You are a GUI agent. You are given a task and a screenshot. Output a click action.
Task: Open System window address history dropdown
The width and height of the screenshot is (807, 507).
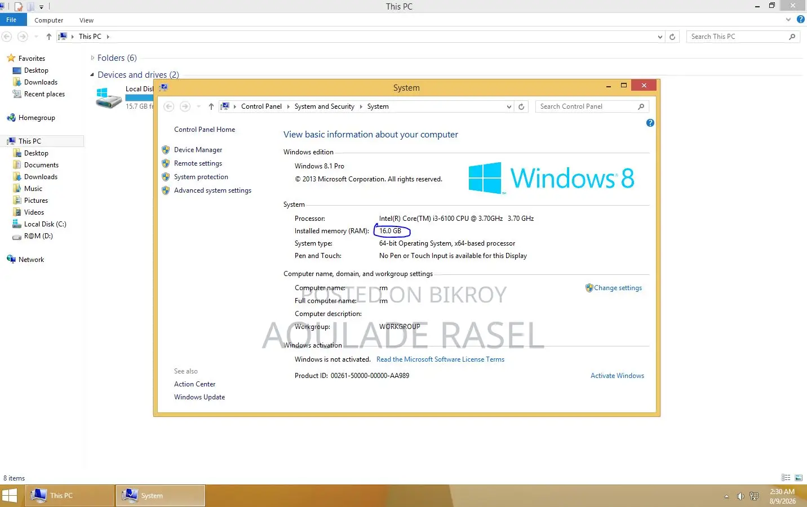[x=509, y=106]
